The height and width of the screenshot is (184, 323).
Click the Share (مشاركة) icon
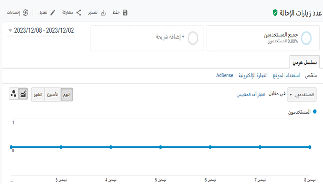[x=79, y=12]
